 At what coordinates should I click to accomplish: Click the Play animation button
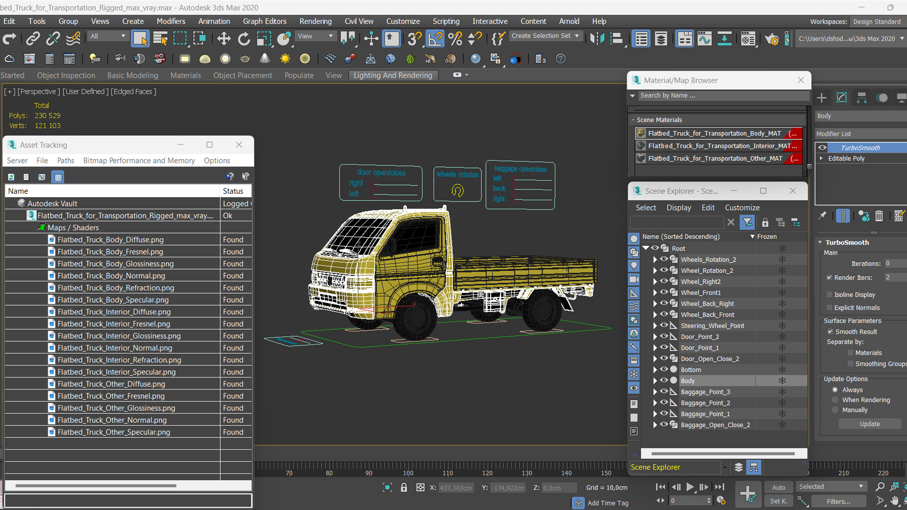tap(690, 487)
